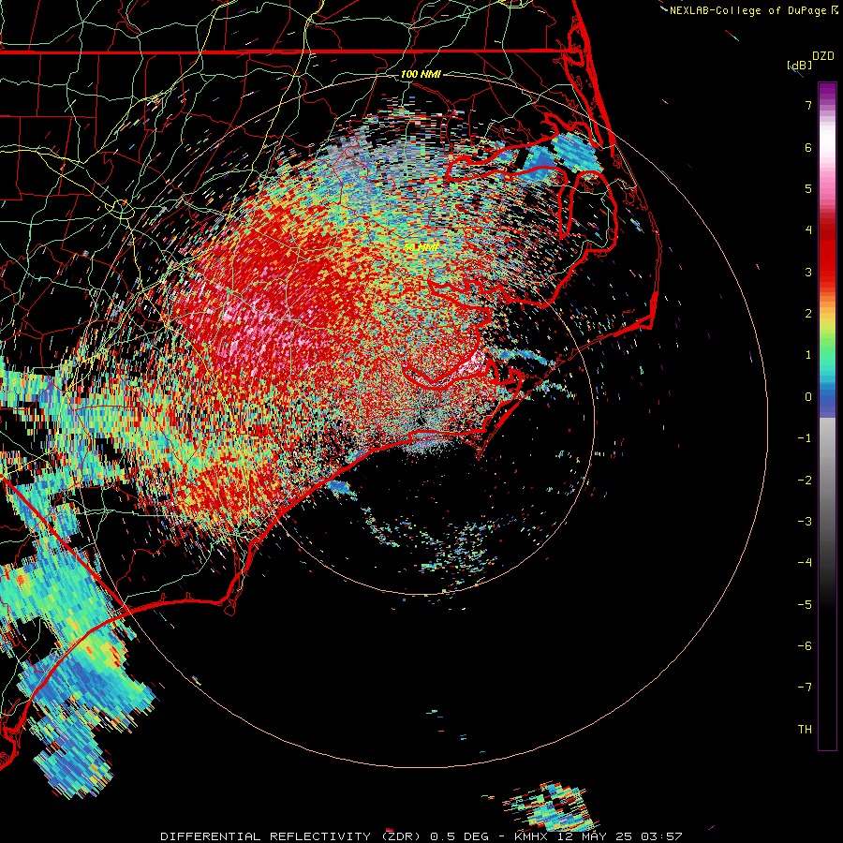Click the TH threshold label in legend
This screenshot has height=843, width=843.
click(805, 730)
